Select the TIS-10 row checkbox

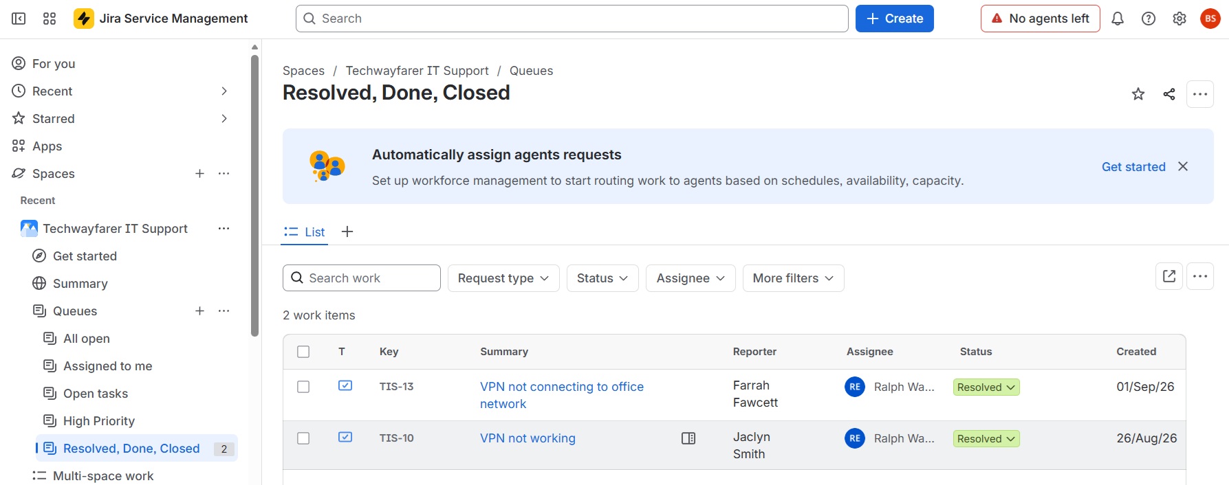coord(303,438)
